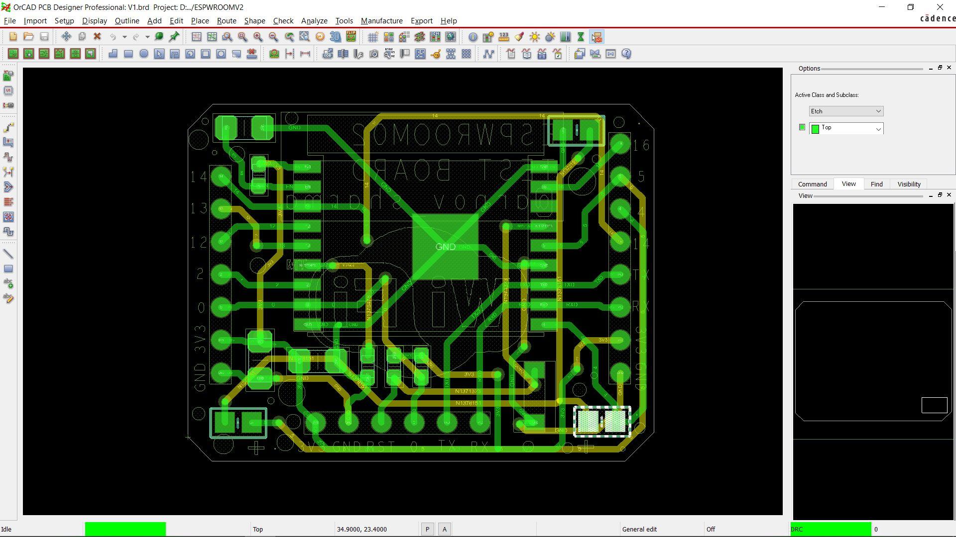Export ODB using the ODB icon
Viewport: 956px width, 537px height.
click(327, 54)
